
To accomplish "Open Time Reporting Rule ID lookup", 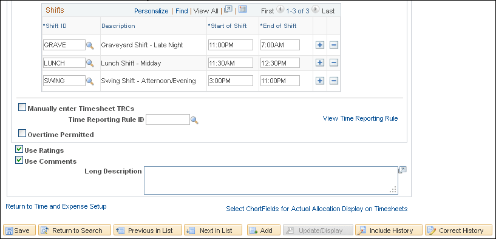I will (x=194, y=120).
